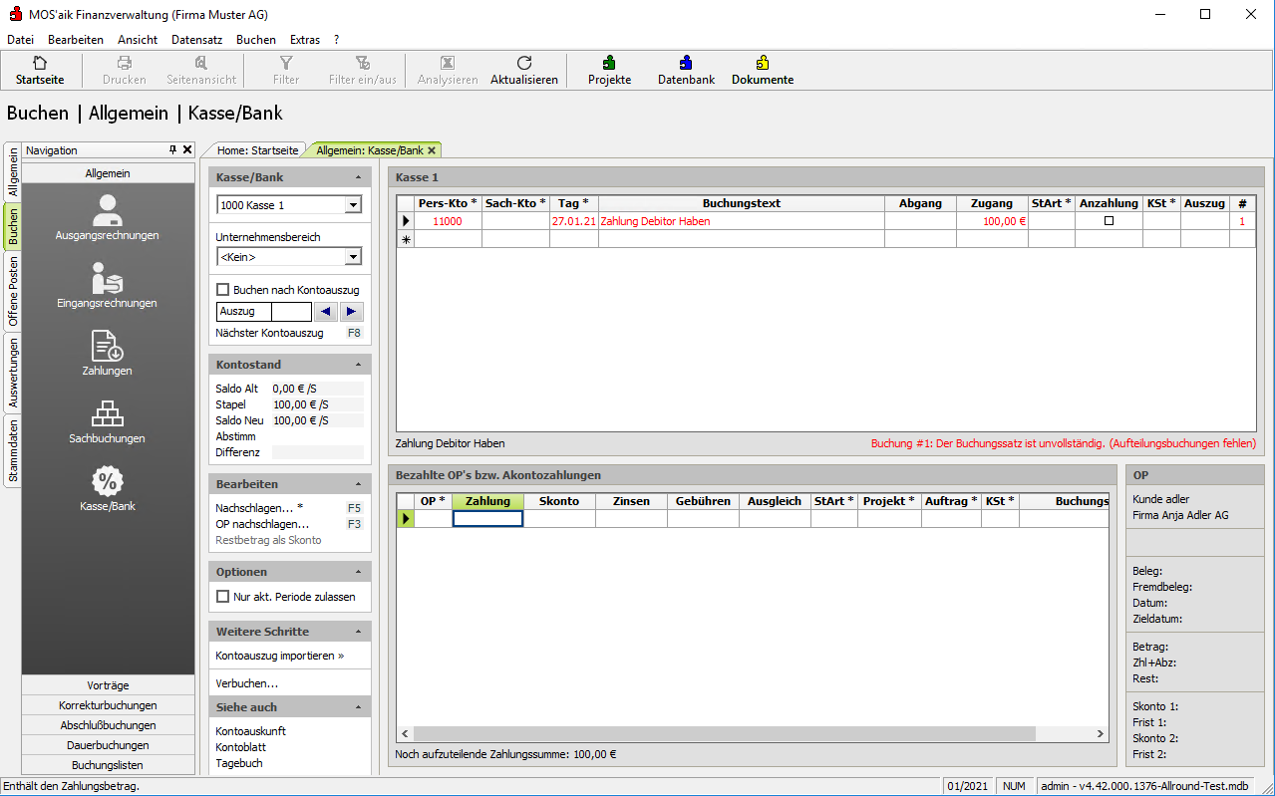Refresh data with Aktualisieren

[x=523, y=70]
